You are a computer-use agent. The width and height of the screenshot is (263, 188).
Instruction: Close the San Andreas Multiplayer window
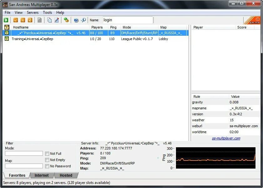(253, 3)
